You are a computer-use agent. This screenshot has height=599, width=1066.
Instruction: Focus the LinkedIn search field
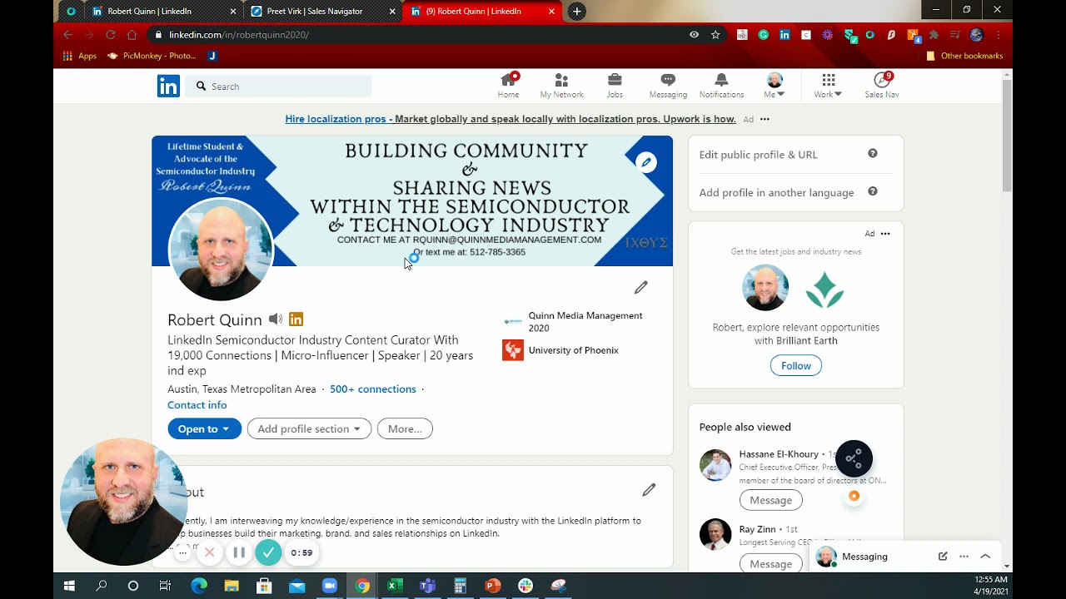click(279, 86)
